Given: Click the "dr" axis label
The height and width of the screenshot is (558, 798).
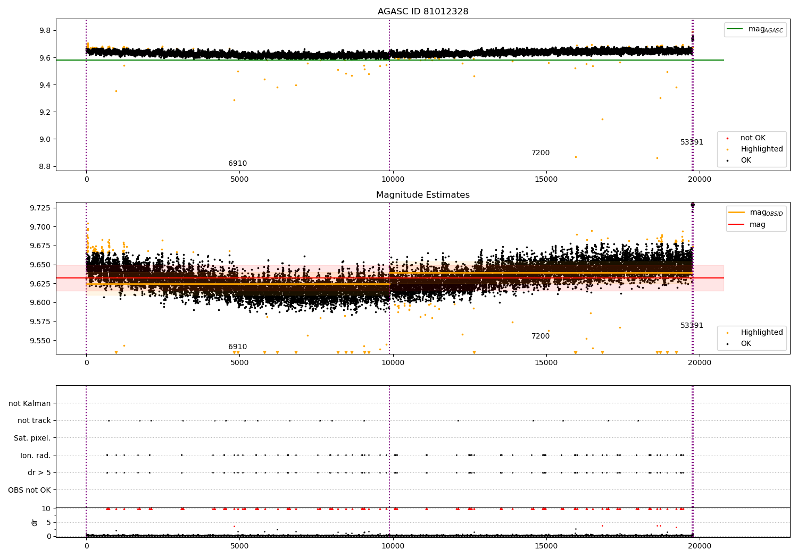Looking at the screenshot, I should (x=35, y=522).
